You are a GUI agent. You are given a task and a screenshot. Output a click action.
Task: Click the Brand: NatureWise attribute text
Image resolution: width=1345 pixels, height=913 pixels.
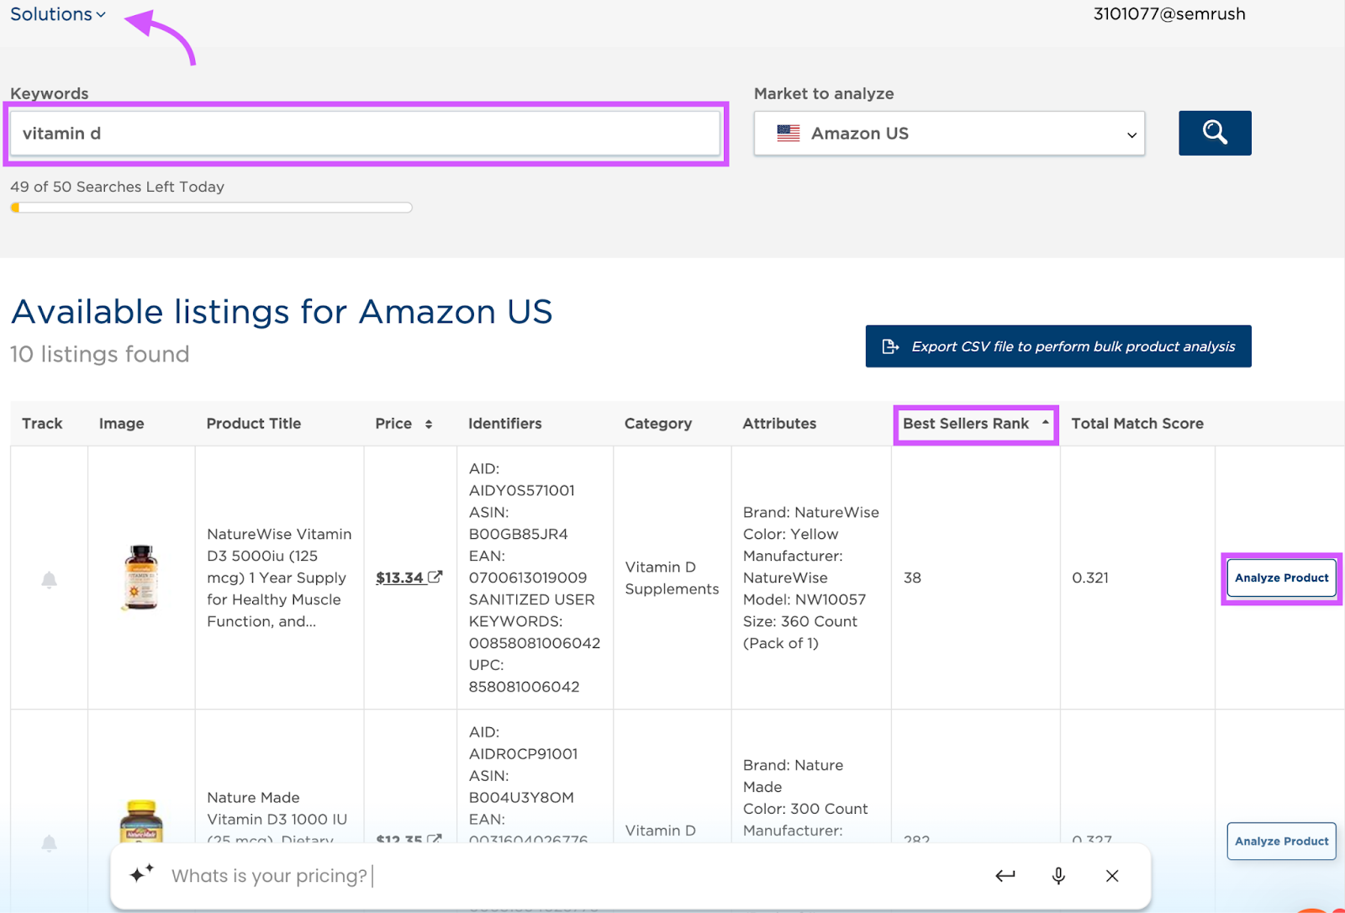pos(810,512)
